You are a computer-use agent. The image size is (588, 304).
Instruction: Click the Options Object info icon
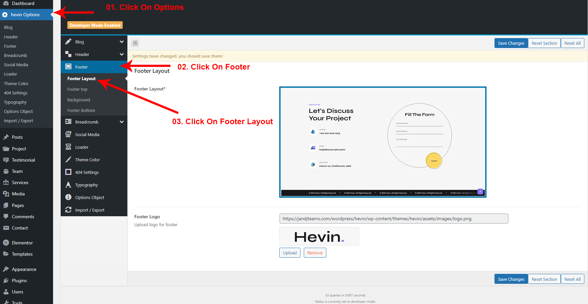pyautogui.click(x=68, y=197)
